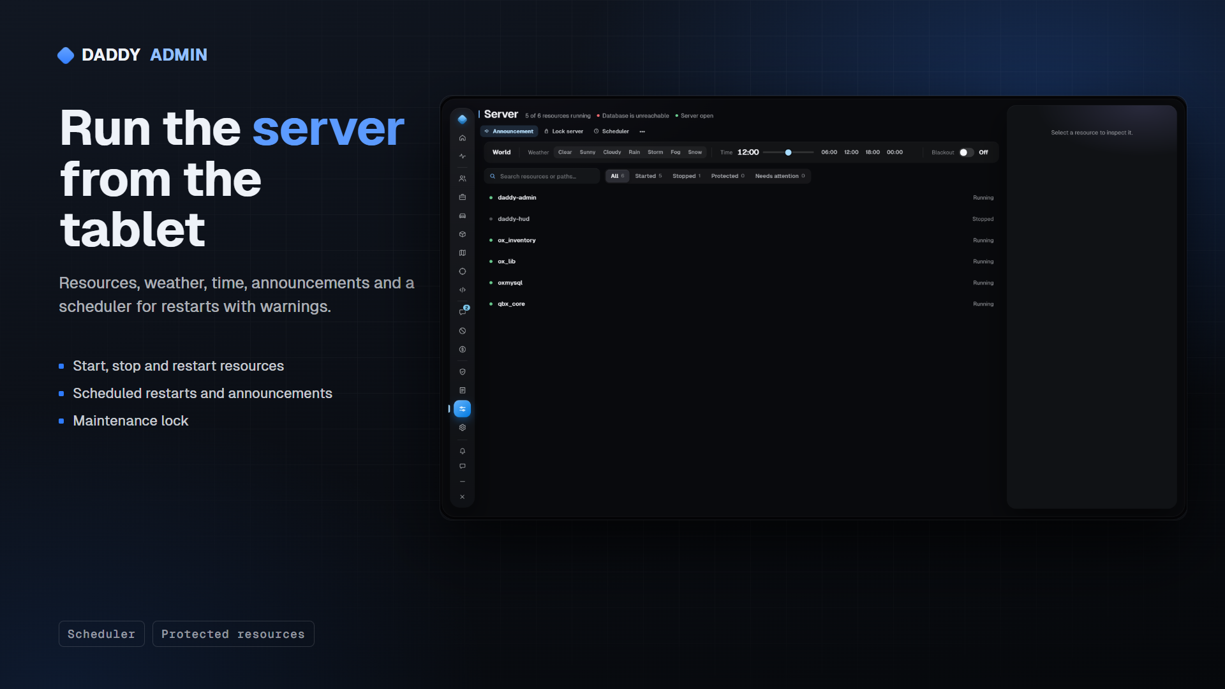This screenshot has width=1225, height=689.
Task: Filter resources by Protected
Action: tap(728, 176)
